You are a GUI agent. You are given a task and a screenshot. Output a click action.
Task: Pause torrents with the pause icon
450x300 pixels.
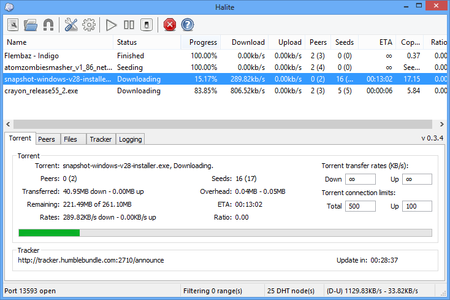(129, 25)
